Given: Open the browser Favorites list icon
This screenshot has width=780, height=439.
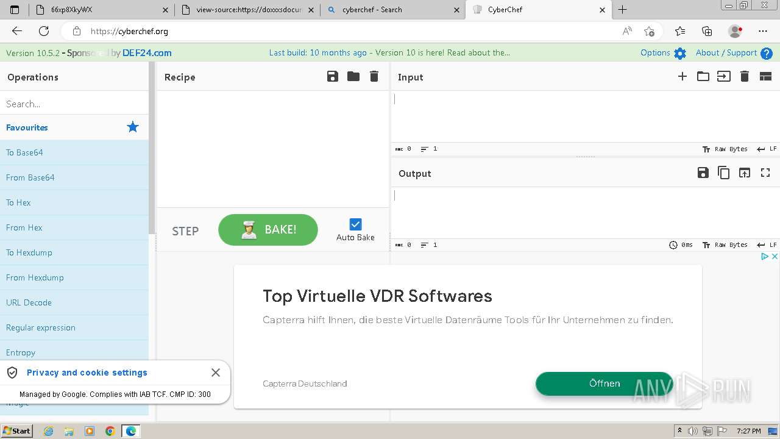Looking at the screenshot, I should 680,31.
